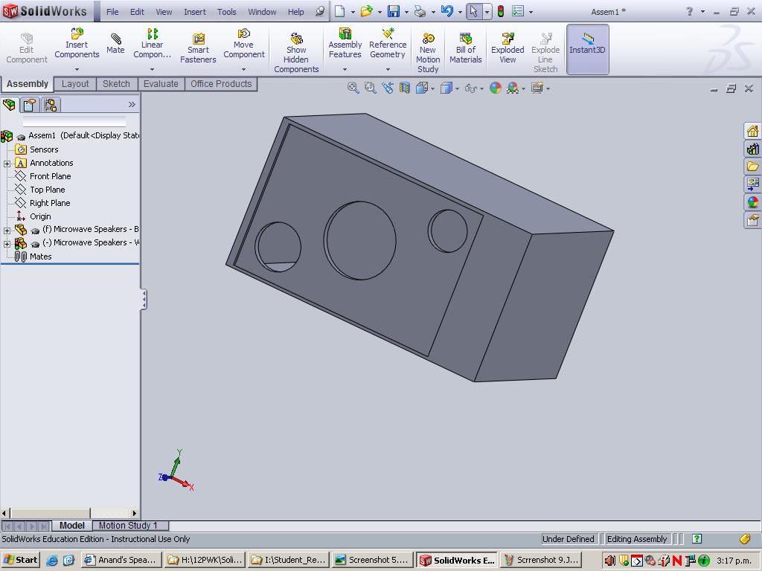Switch to the Motion Study 1 tab
This screenshot has height=571, width=762.
(x=129, y=525)
